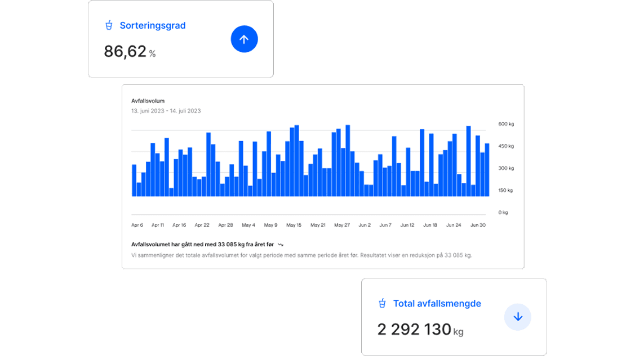Click the 600 kg y-axis label
Screen dimensions: 635x356
(506, 124)
